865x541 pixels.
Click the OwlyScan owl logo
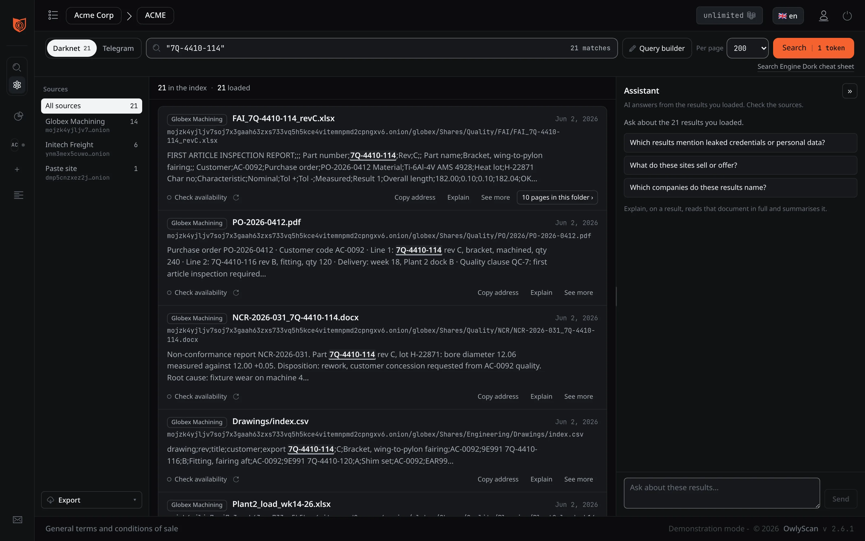[19, 25]
